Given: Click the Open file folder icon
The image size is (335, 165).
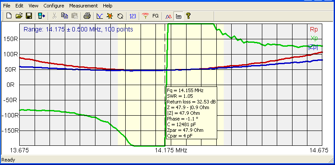Looking at the screenshot, I should 19,16.
